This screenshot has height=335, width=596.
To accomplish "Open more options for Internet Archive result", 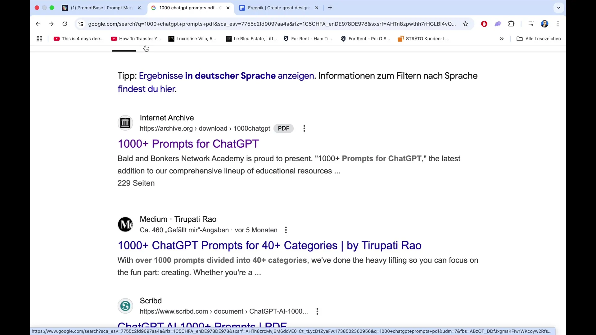I will 304,128.
